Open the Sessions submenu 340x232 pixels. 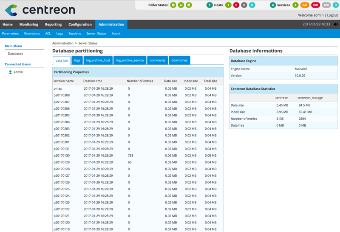point(74,33)
